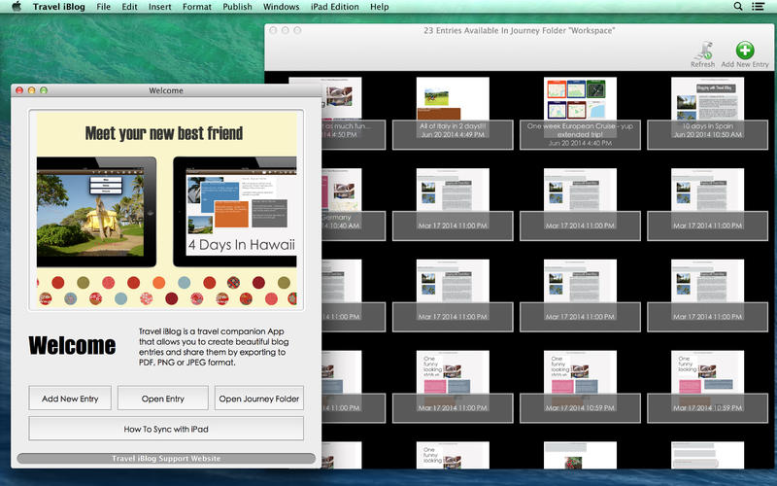
Task: Open the Travel iBlog Support Website link
Action: [166, 458]
